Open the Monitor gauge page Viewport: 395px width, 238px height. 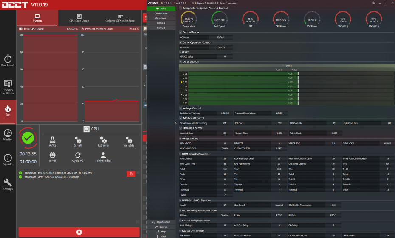tap(8, 135)
